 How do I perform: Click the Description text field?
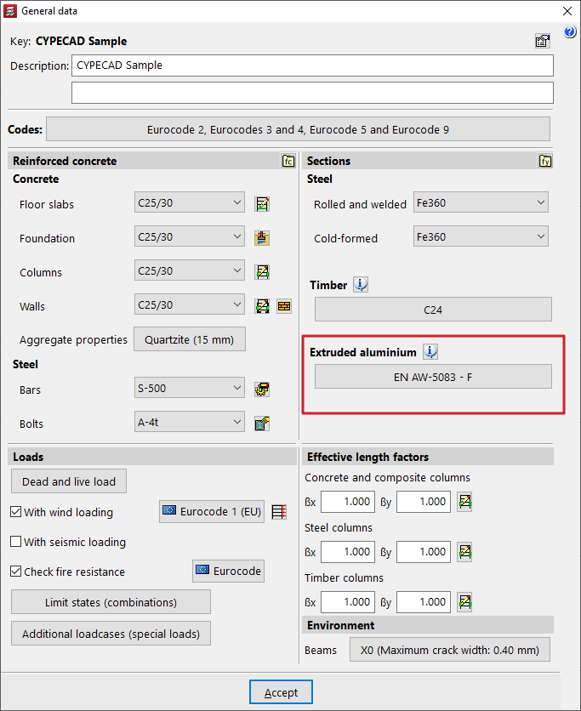coord(312,65)
